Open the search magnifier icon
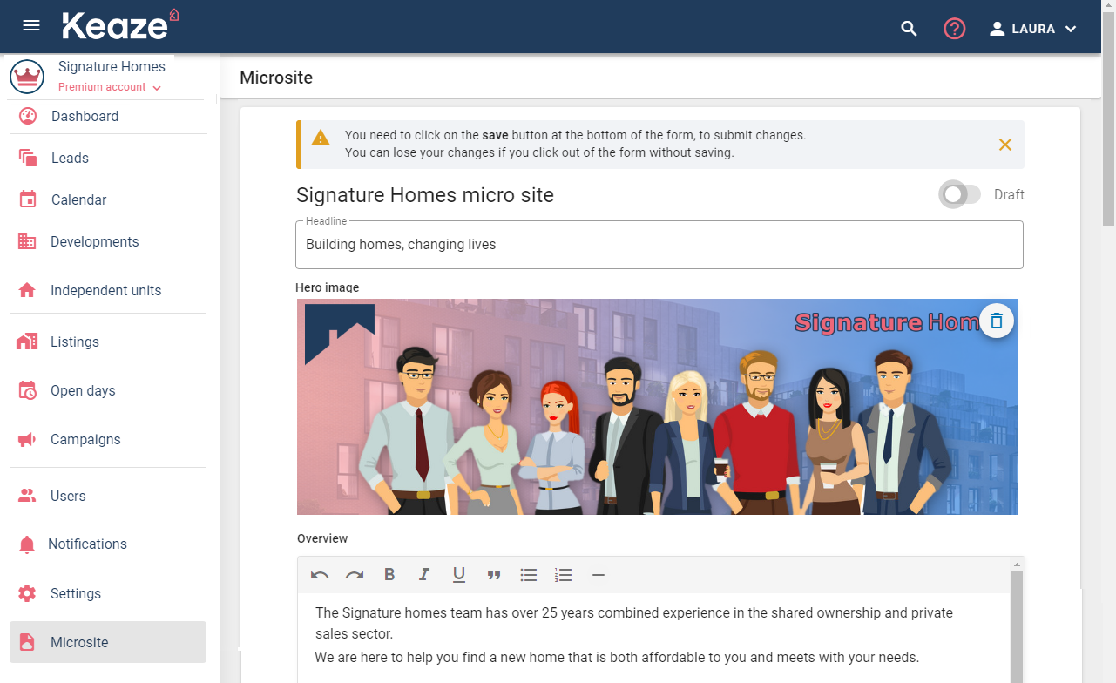This screenshot has height=683, width=1116. pyautogui.click(x=909, y=29)
